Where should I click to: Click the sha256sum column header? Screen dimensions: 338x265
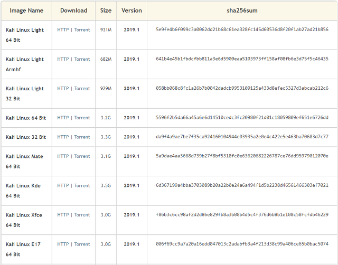[242, 11]
